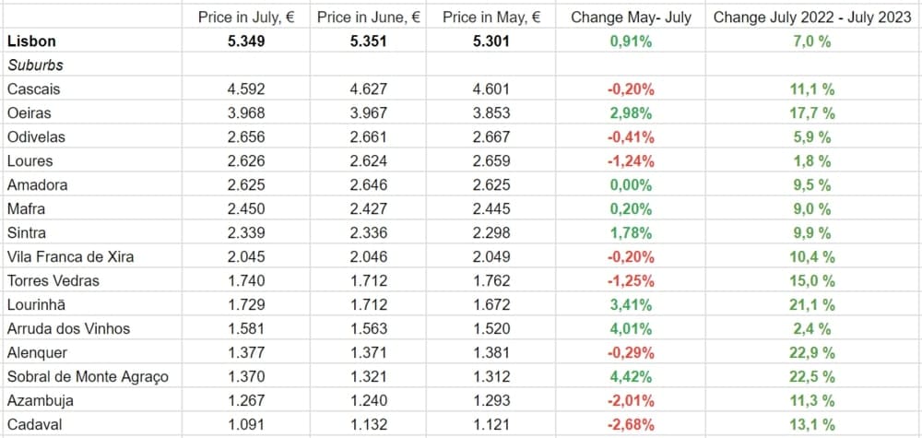
Task: Select the Suburbs italic label cell
Action: coord(34,65)
